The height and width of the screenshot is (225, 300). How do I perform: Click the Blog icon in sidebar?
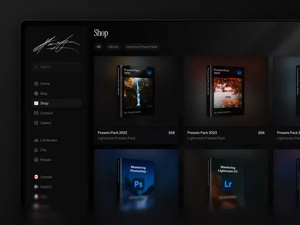click(36, 93)
